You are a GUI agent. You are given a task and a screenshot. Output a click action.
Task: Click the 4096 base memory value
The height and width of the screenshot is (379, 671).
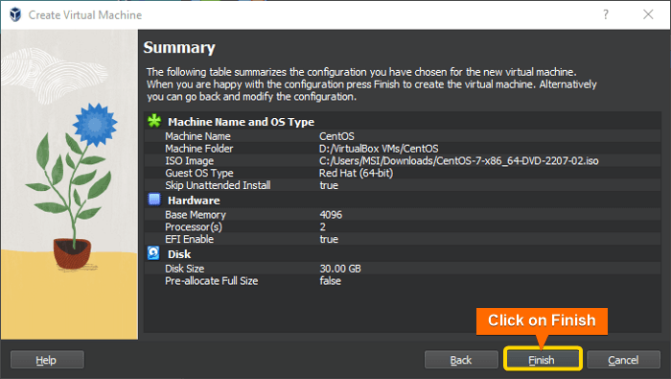pos(331,215)
